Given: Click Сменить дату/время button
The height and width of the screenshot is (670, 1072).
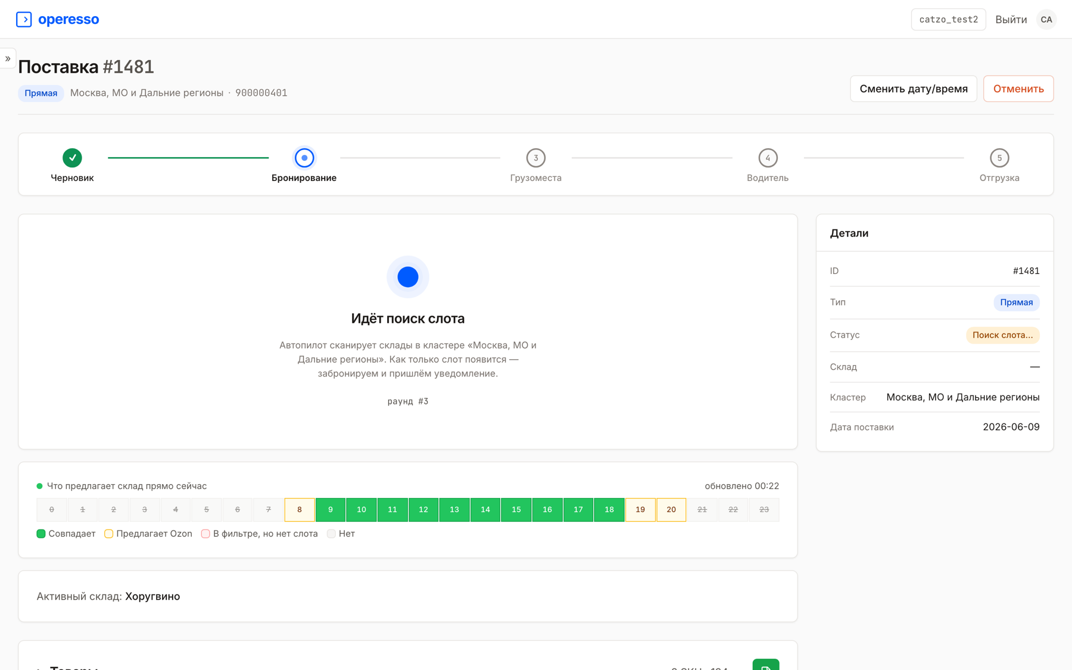Looking at the screenshot, I should coord(913,89).
